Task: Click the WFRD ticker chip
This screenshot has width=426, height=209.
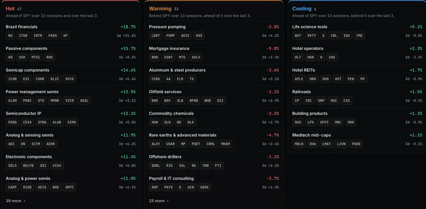Action: (x=194, y=101)
